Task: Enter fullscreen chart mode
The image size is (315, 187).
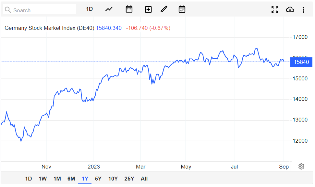Action: pyautogui.click(x=275, y=10)
